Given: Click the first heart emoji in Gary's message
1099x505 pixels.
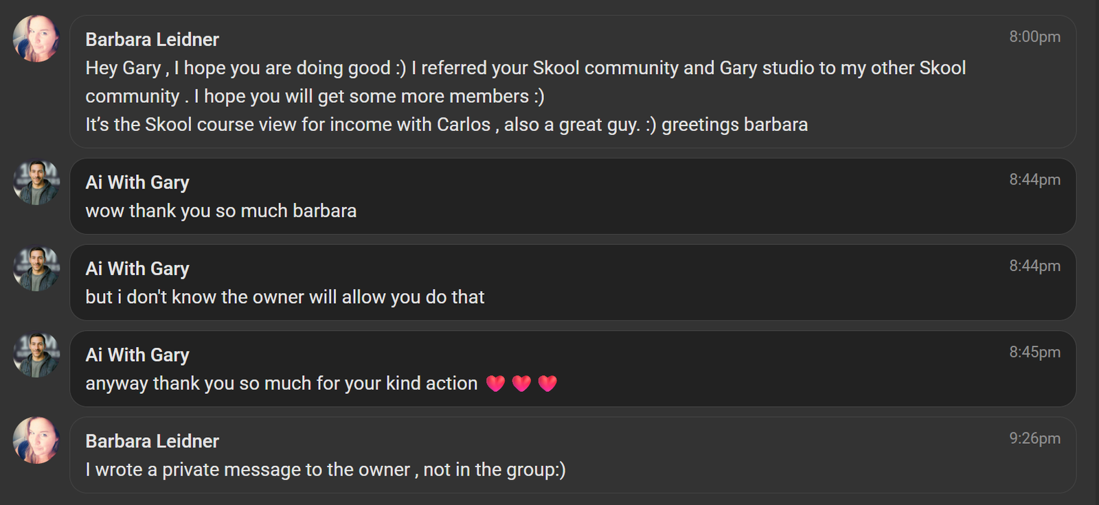Looking at the screenshot, I should 495,384.
